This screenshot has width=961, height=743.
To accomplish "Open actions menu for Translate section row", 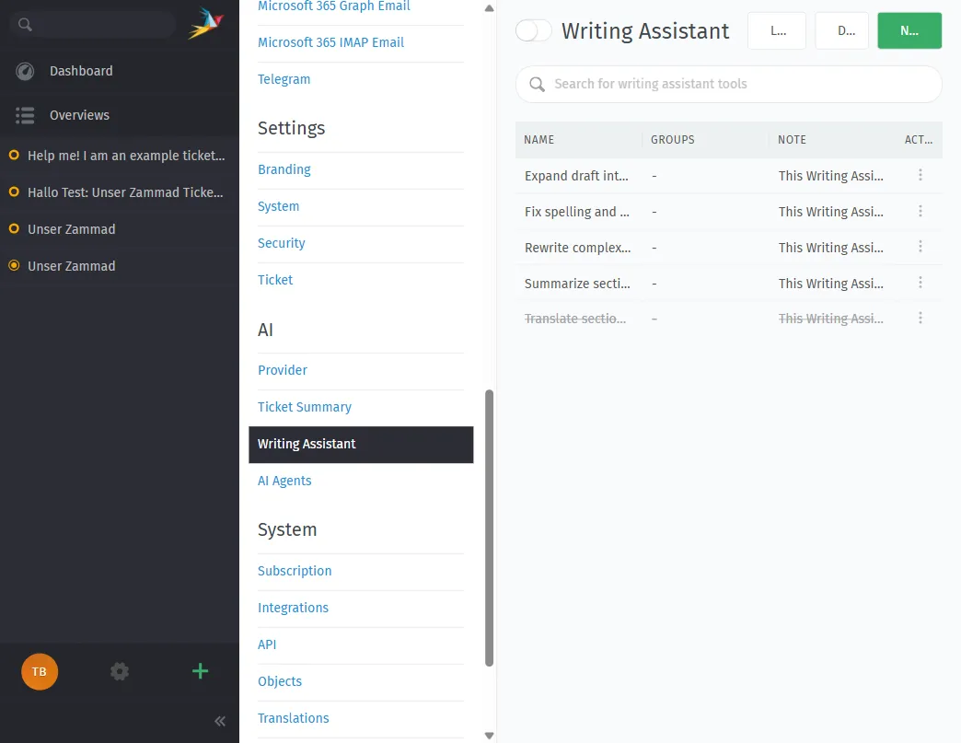I will 920,318.
